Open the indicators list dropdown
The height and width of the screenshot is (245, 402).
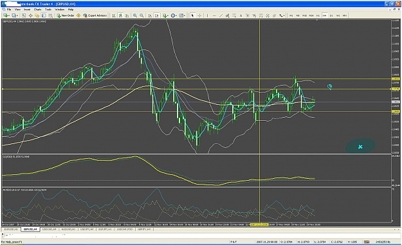165,15
